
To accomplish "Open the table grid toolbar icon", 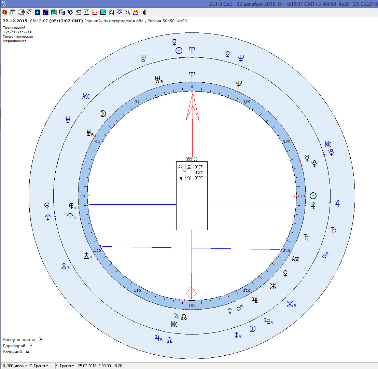I will pyautogui.click(x=13, y=12).
